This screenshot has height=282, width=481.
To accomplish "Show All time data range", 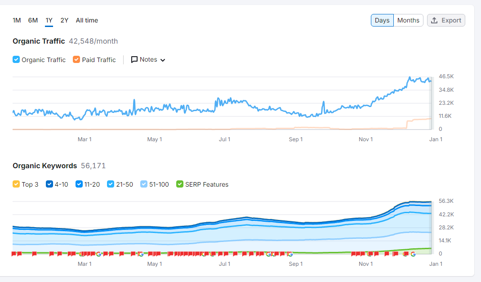I will [x=87, y=20].
